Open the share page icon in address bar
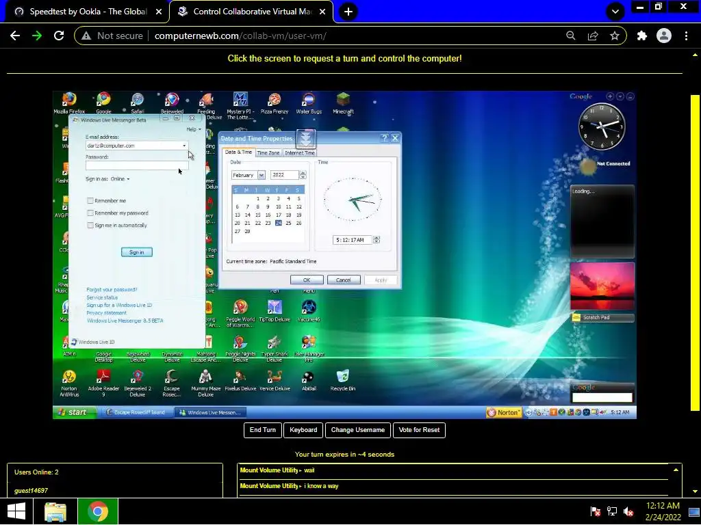Viewport: 701px width, 525px height. (x=593, y=36)
